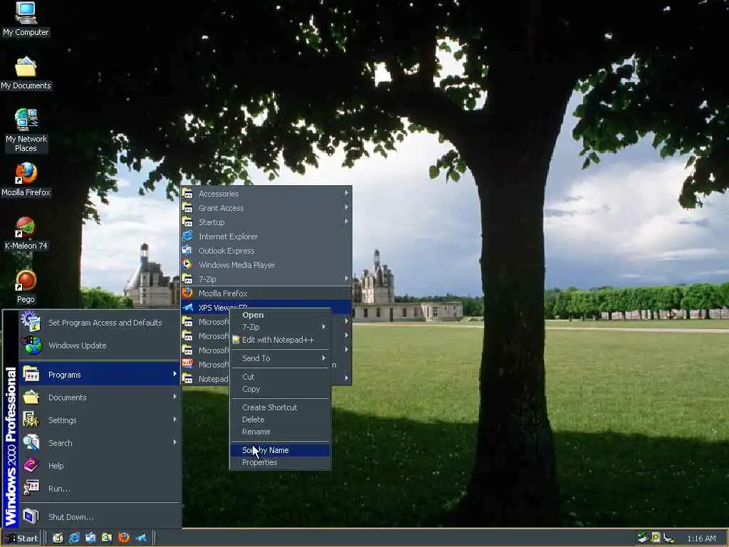This screenshot has height=547, width=729.
Task: Click the yellow system tray icon
Action: (656, 538)
